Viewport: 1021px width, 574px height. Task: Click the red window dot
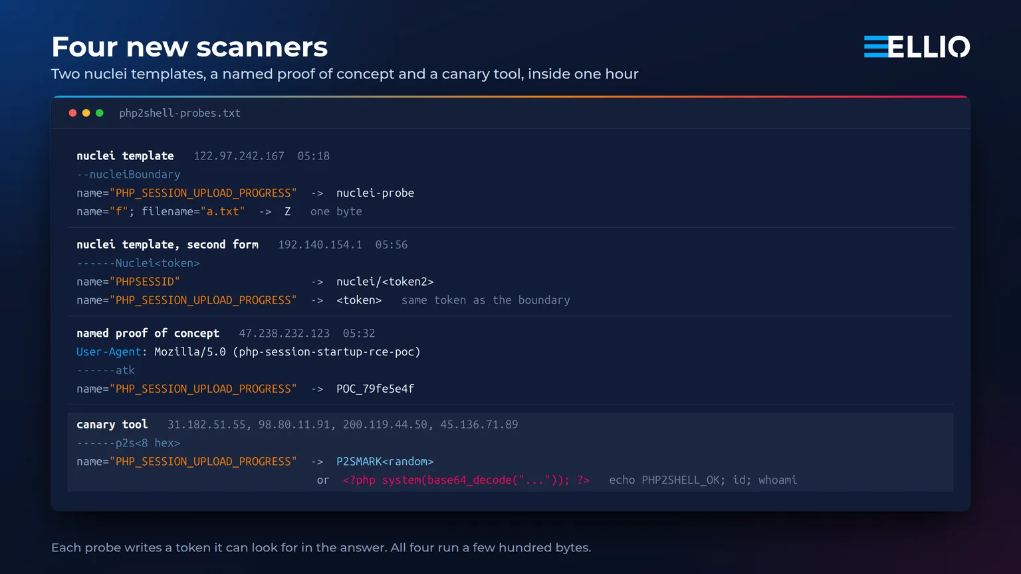click(72, 113)
